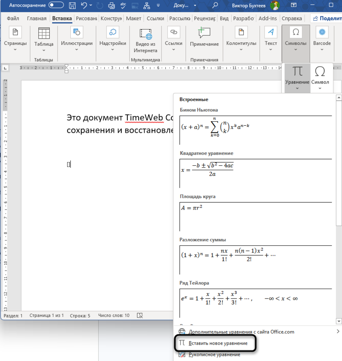Open the Add-Ins tab
Image resolution: width=342 pixels, height=361 pixels.
(268, 19)
